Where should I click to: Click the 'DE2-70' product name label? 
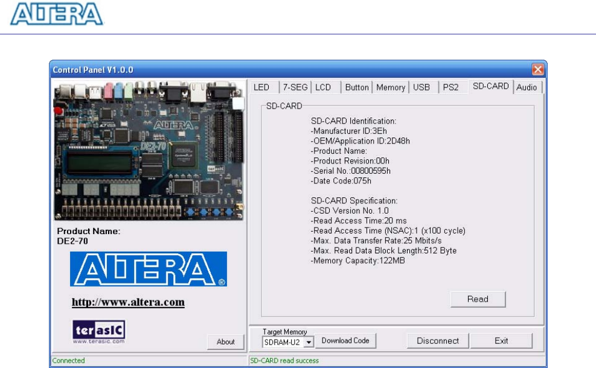click(x=72, y=241)
